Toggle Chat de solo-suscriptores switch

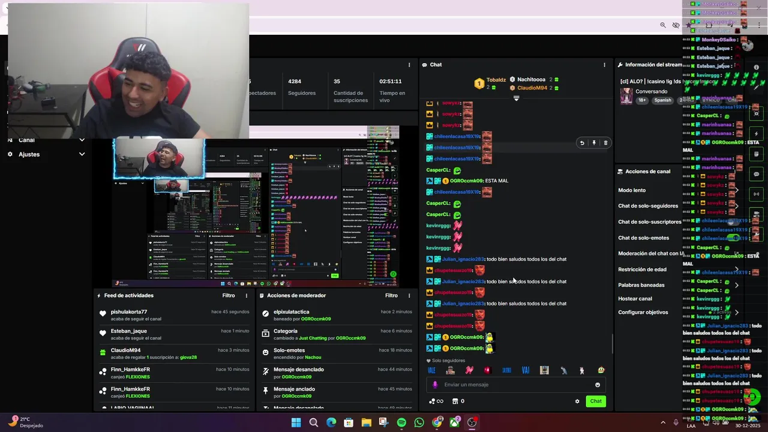[733, 222]
